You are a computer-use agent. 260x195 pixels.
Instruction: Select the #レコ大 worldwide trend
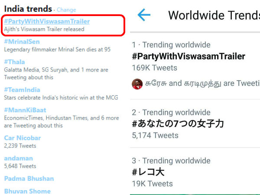pos(148,172)
